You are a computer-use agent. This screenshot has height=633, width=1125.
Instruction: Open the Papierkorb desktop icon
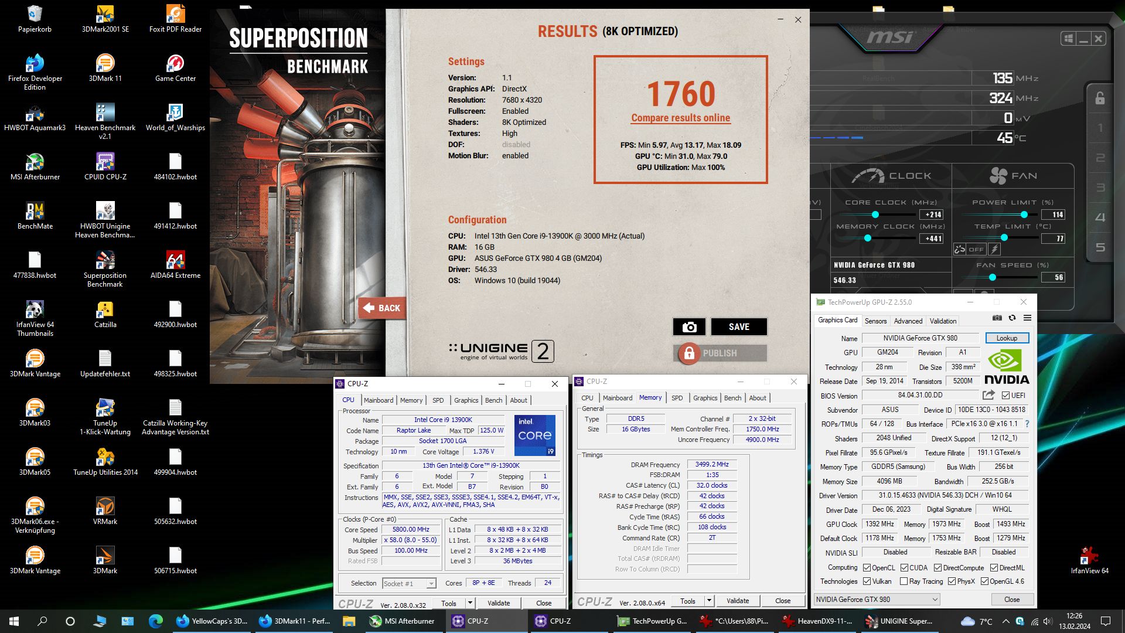(35, 19)
